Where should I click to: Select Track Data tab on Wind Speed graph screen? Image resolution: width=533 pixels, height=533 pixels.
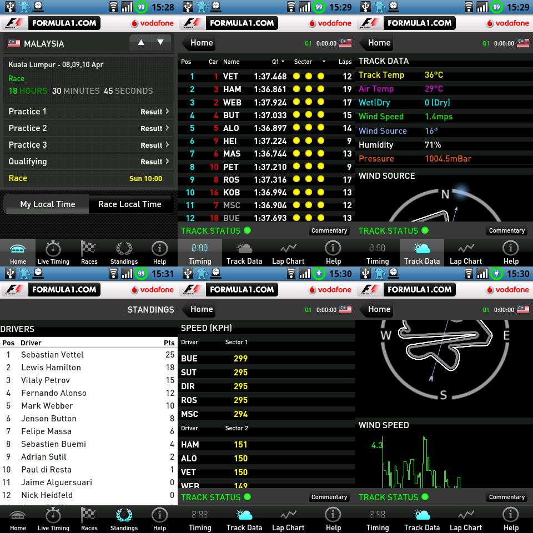coord(422,519)
